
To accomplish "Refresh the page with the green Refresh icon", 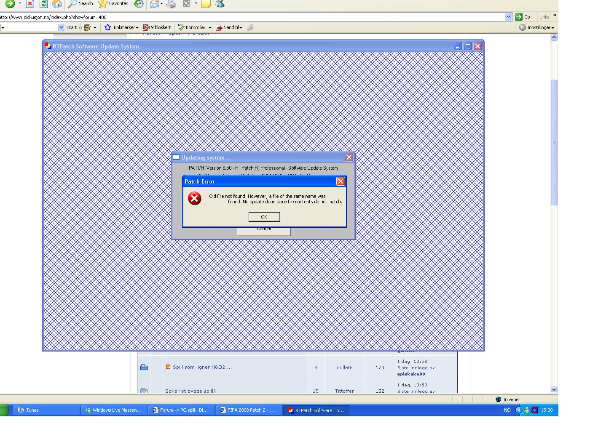I will click(x=43, y=4).
